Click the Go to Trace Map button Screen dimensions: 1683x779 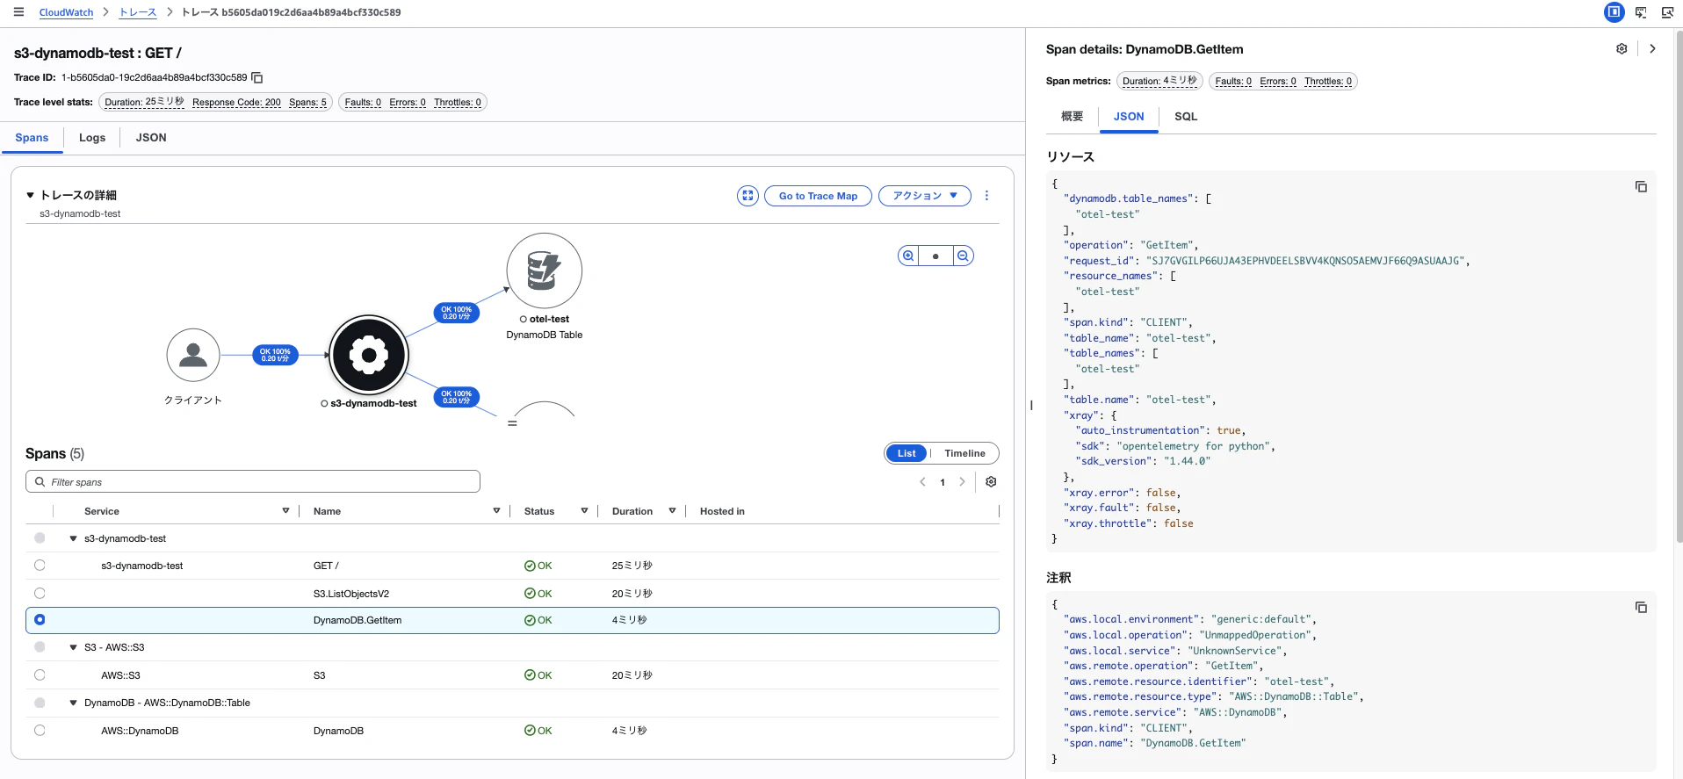818,196
